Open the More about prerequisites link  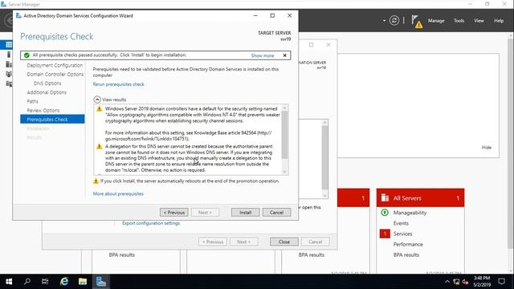(x=118, y=193)
